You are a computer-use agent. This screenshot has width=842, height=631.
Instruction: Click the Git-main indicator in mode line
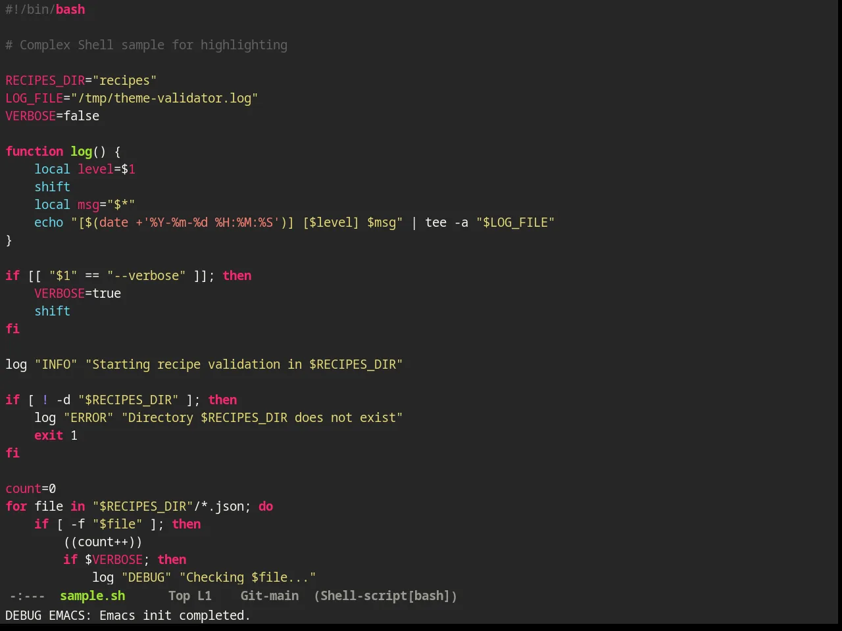(269, 596)
